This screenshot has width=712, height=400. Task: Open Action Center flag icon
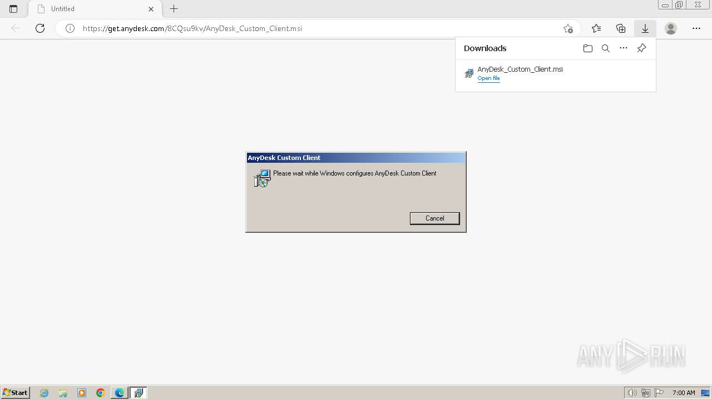[x=659, y=393]
